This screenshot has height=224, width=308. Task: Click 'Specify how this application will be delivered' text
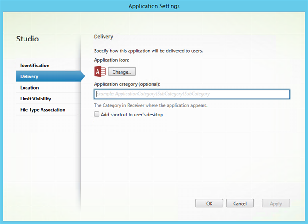click(148, 51)
